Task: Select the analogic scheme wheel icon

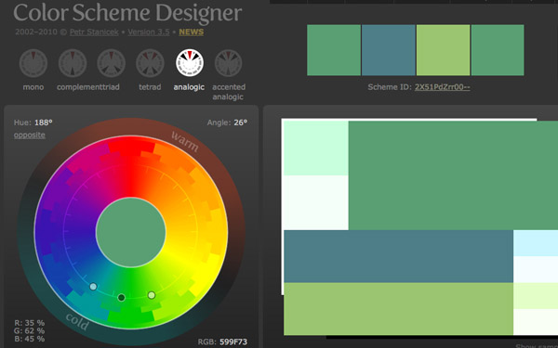Action: coord(190,62)
